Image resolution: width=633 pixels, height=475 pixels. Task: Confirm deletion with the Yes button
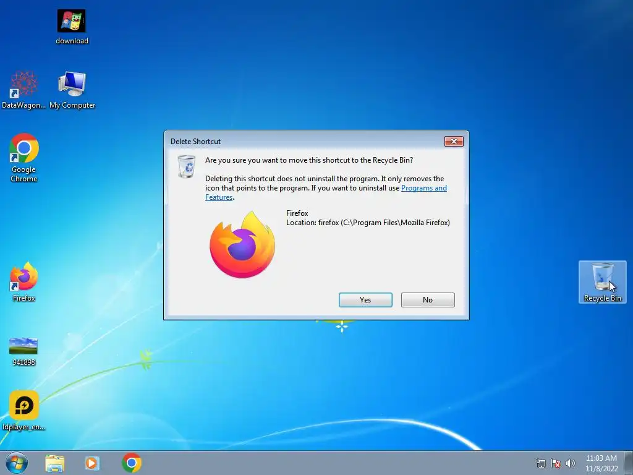tap(365, 300)
